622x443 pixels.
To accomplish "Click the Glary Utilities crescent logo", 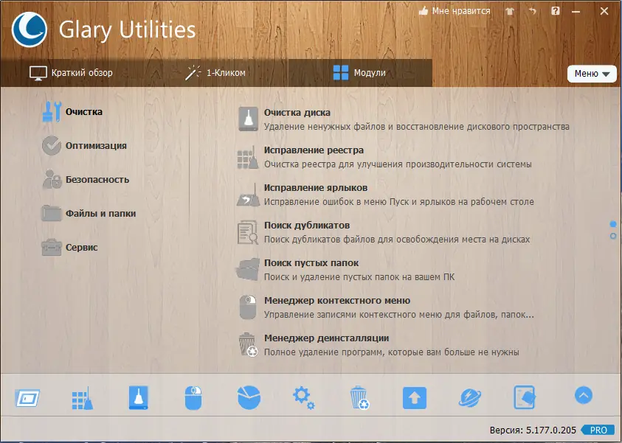I will pyautogui.click(x=30, y=29).
